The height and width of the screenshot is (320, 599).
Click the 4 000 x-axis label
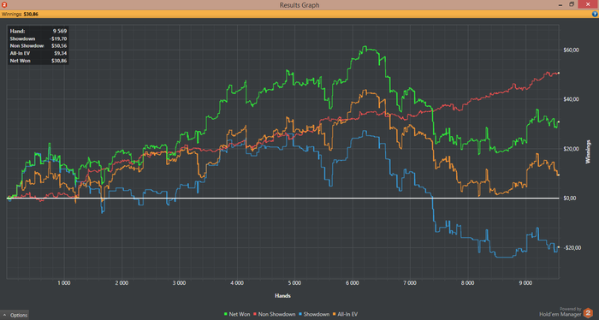[x=237, y=283]
